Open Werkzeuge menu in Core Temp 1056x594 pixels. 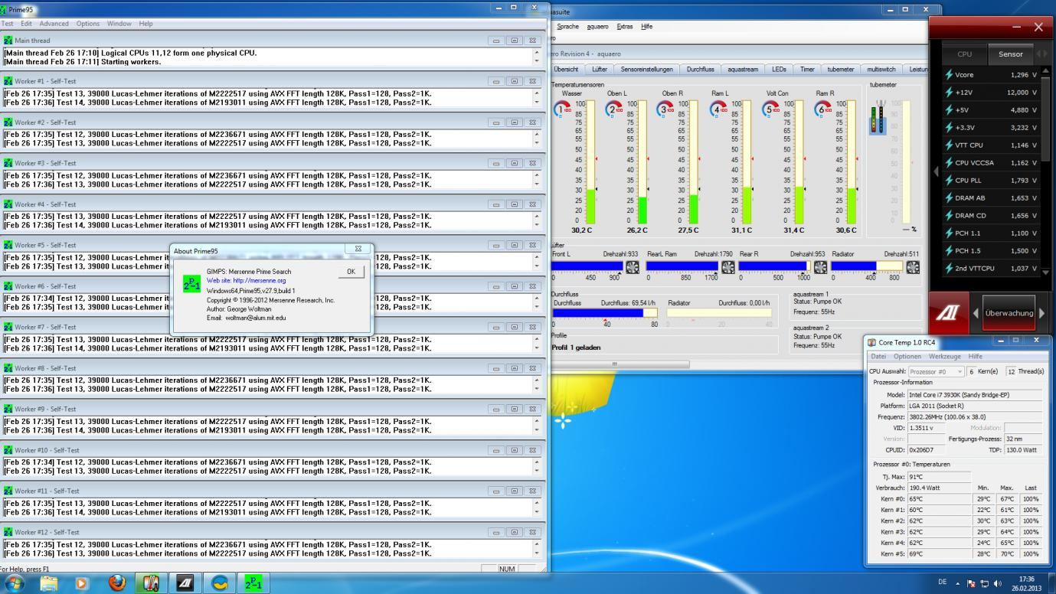[945, 357]
